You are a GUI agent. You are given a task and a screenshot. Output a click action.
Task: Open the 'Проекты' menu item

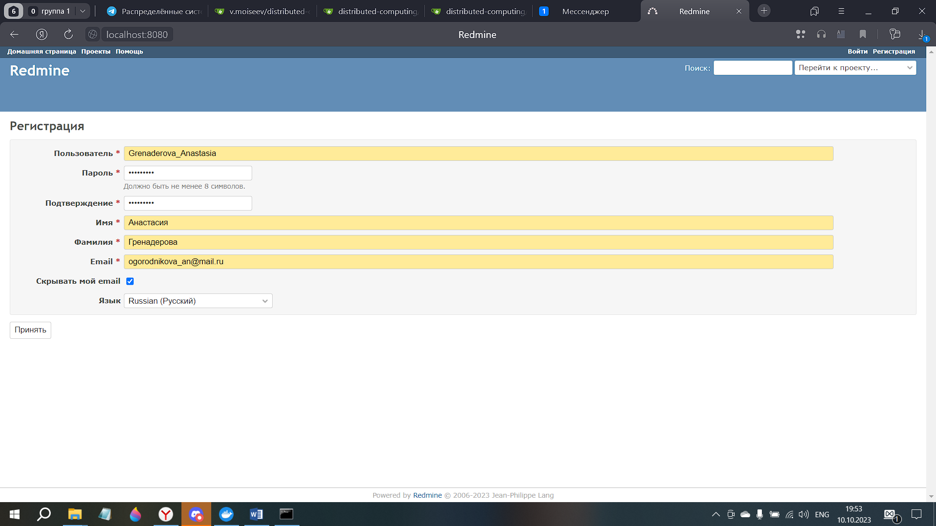click(x=96, y=52)
